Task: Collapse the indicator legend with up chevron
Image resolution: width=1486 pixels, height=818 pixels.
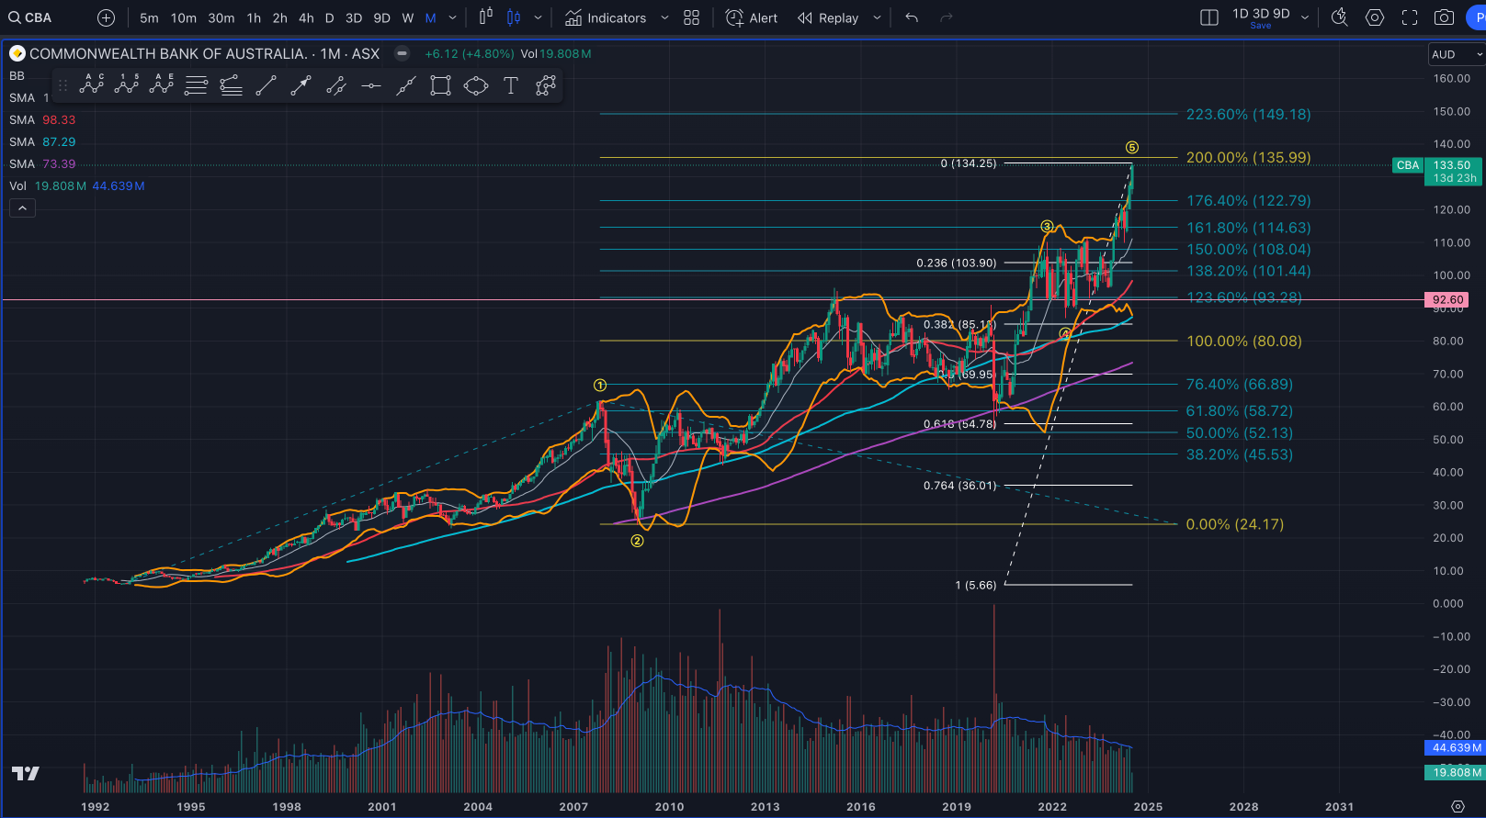Action: pyautogui.click(x=22, y=208)
